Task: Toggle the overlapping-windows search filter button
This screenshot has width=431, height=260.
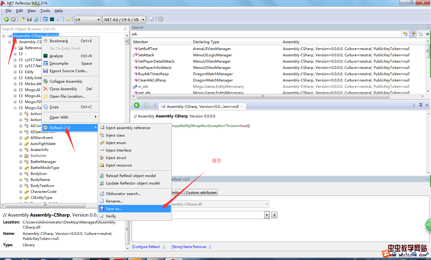Action: 421,34
